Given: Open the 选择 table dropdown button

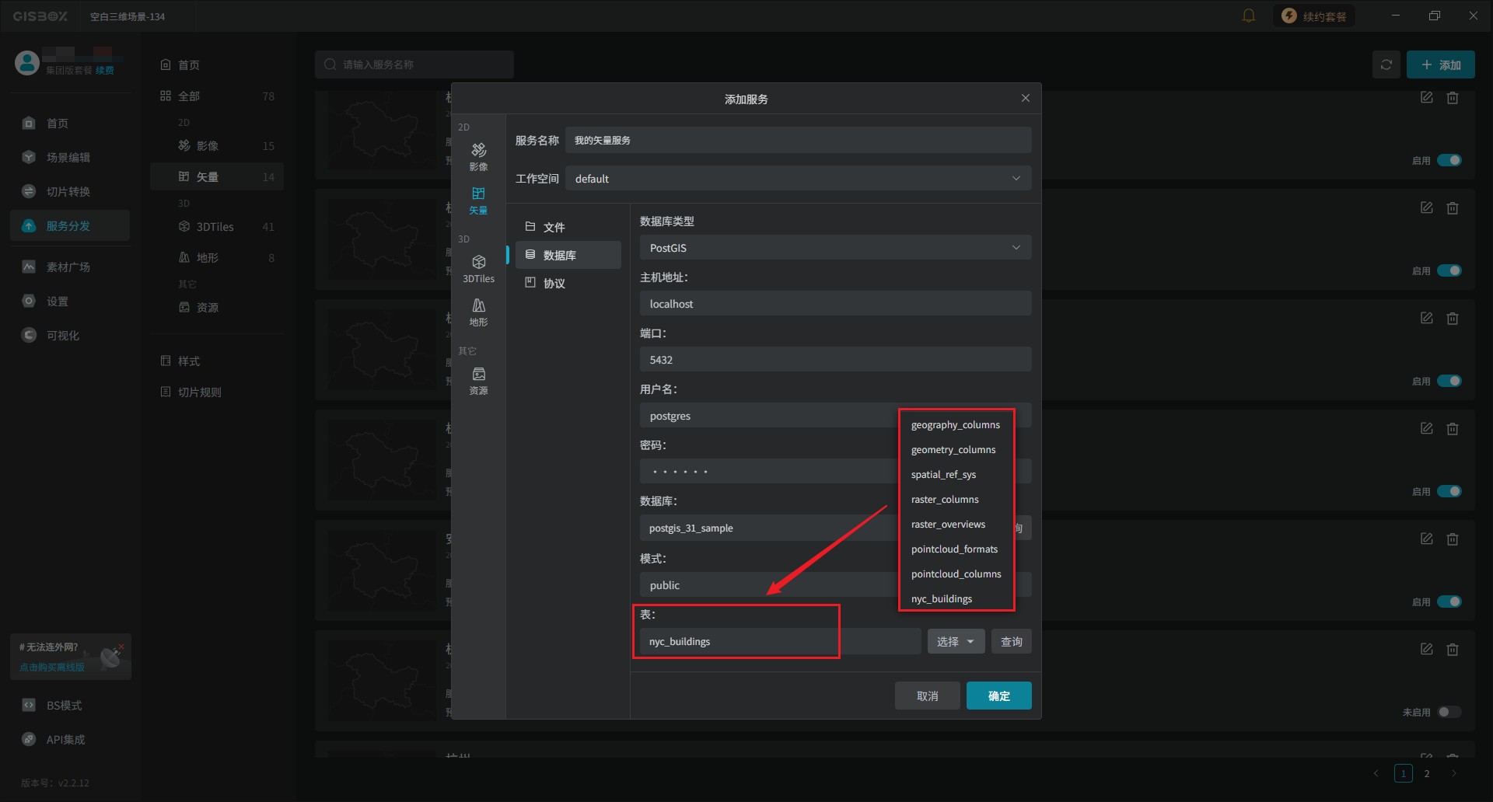Looking at the screenshot, I should (x=956, y=641).
